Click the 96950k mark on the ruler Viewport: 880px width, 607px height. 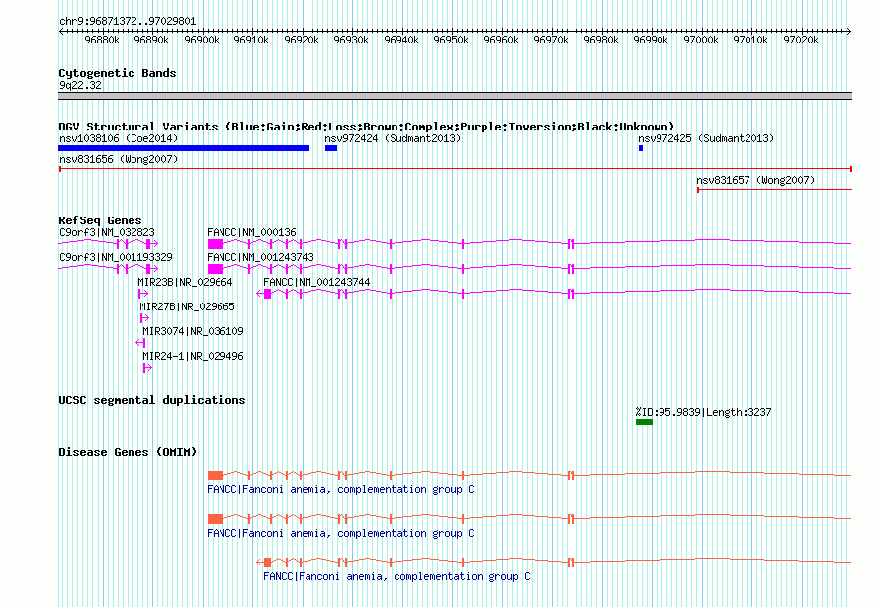(451, 41)
